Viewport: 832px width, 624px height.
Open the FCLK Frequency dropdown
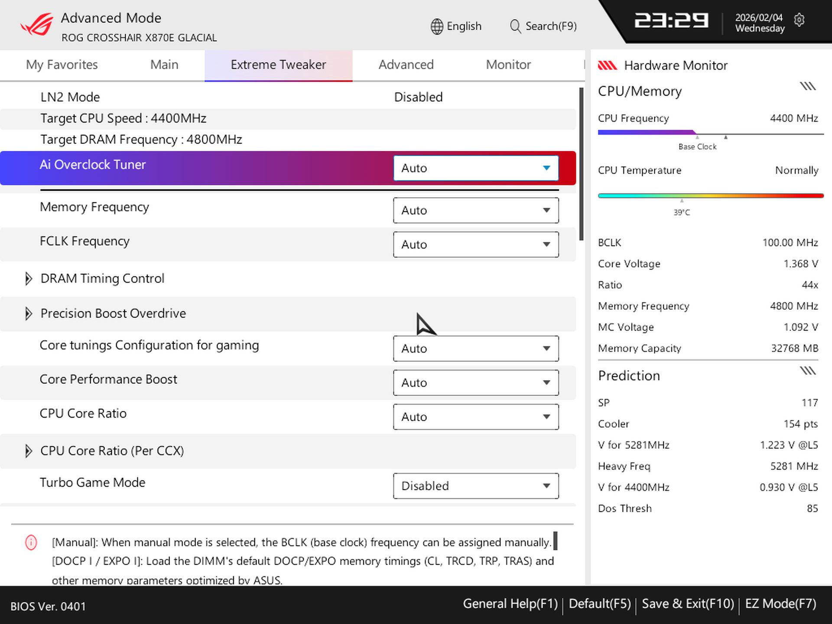click(475, 244)
